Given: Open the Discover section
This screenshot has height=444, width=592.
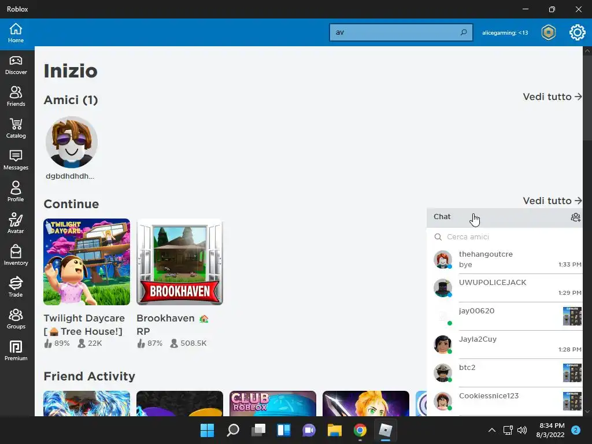Looking at the screenshot, I should coord(16,65).
